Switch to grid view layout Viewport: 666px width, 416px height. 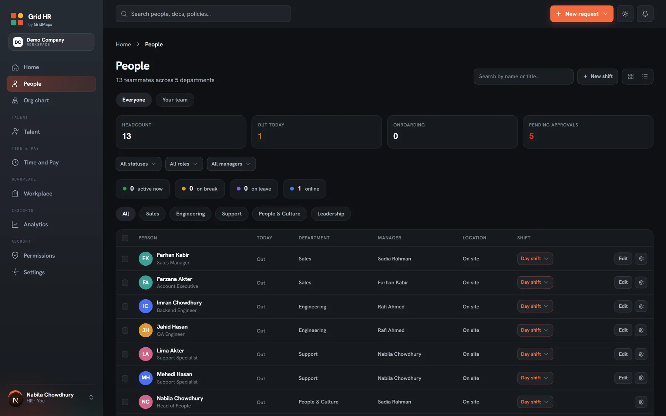[x=630, y=76]
